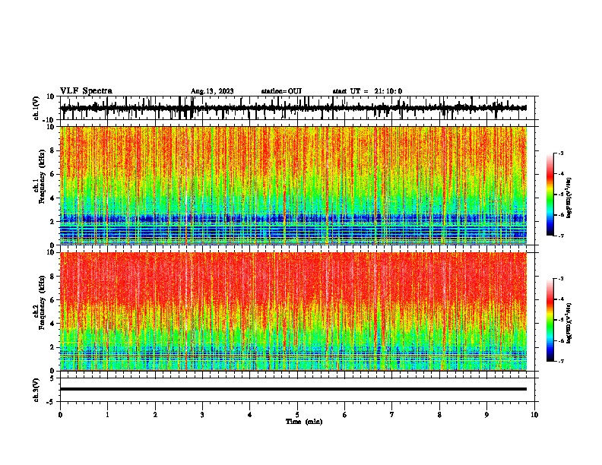The image size is (602, 465).
Task: Click inside the ch.2 frequency spectrogram
Action: point(293,312)
